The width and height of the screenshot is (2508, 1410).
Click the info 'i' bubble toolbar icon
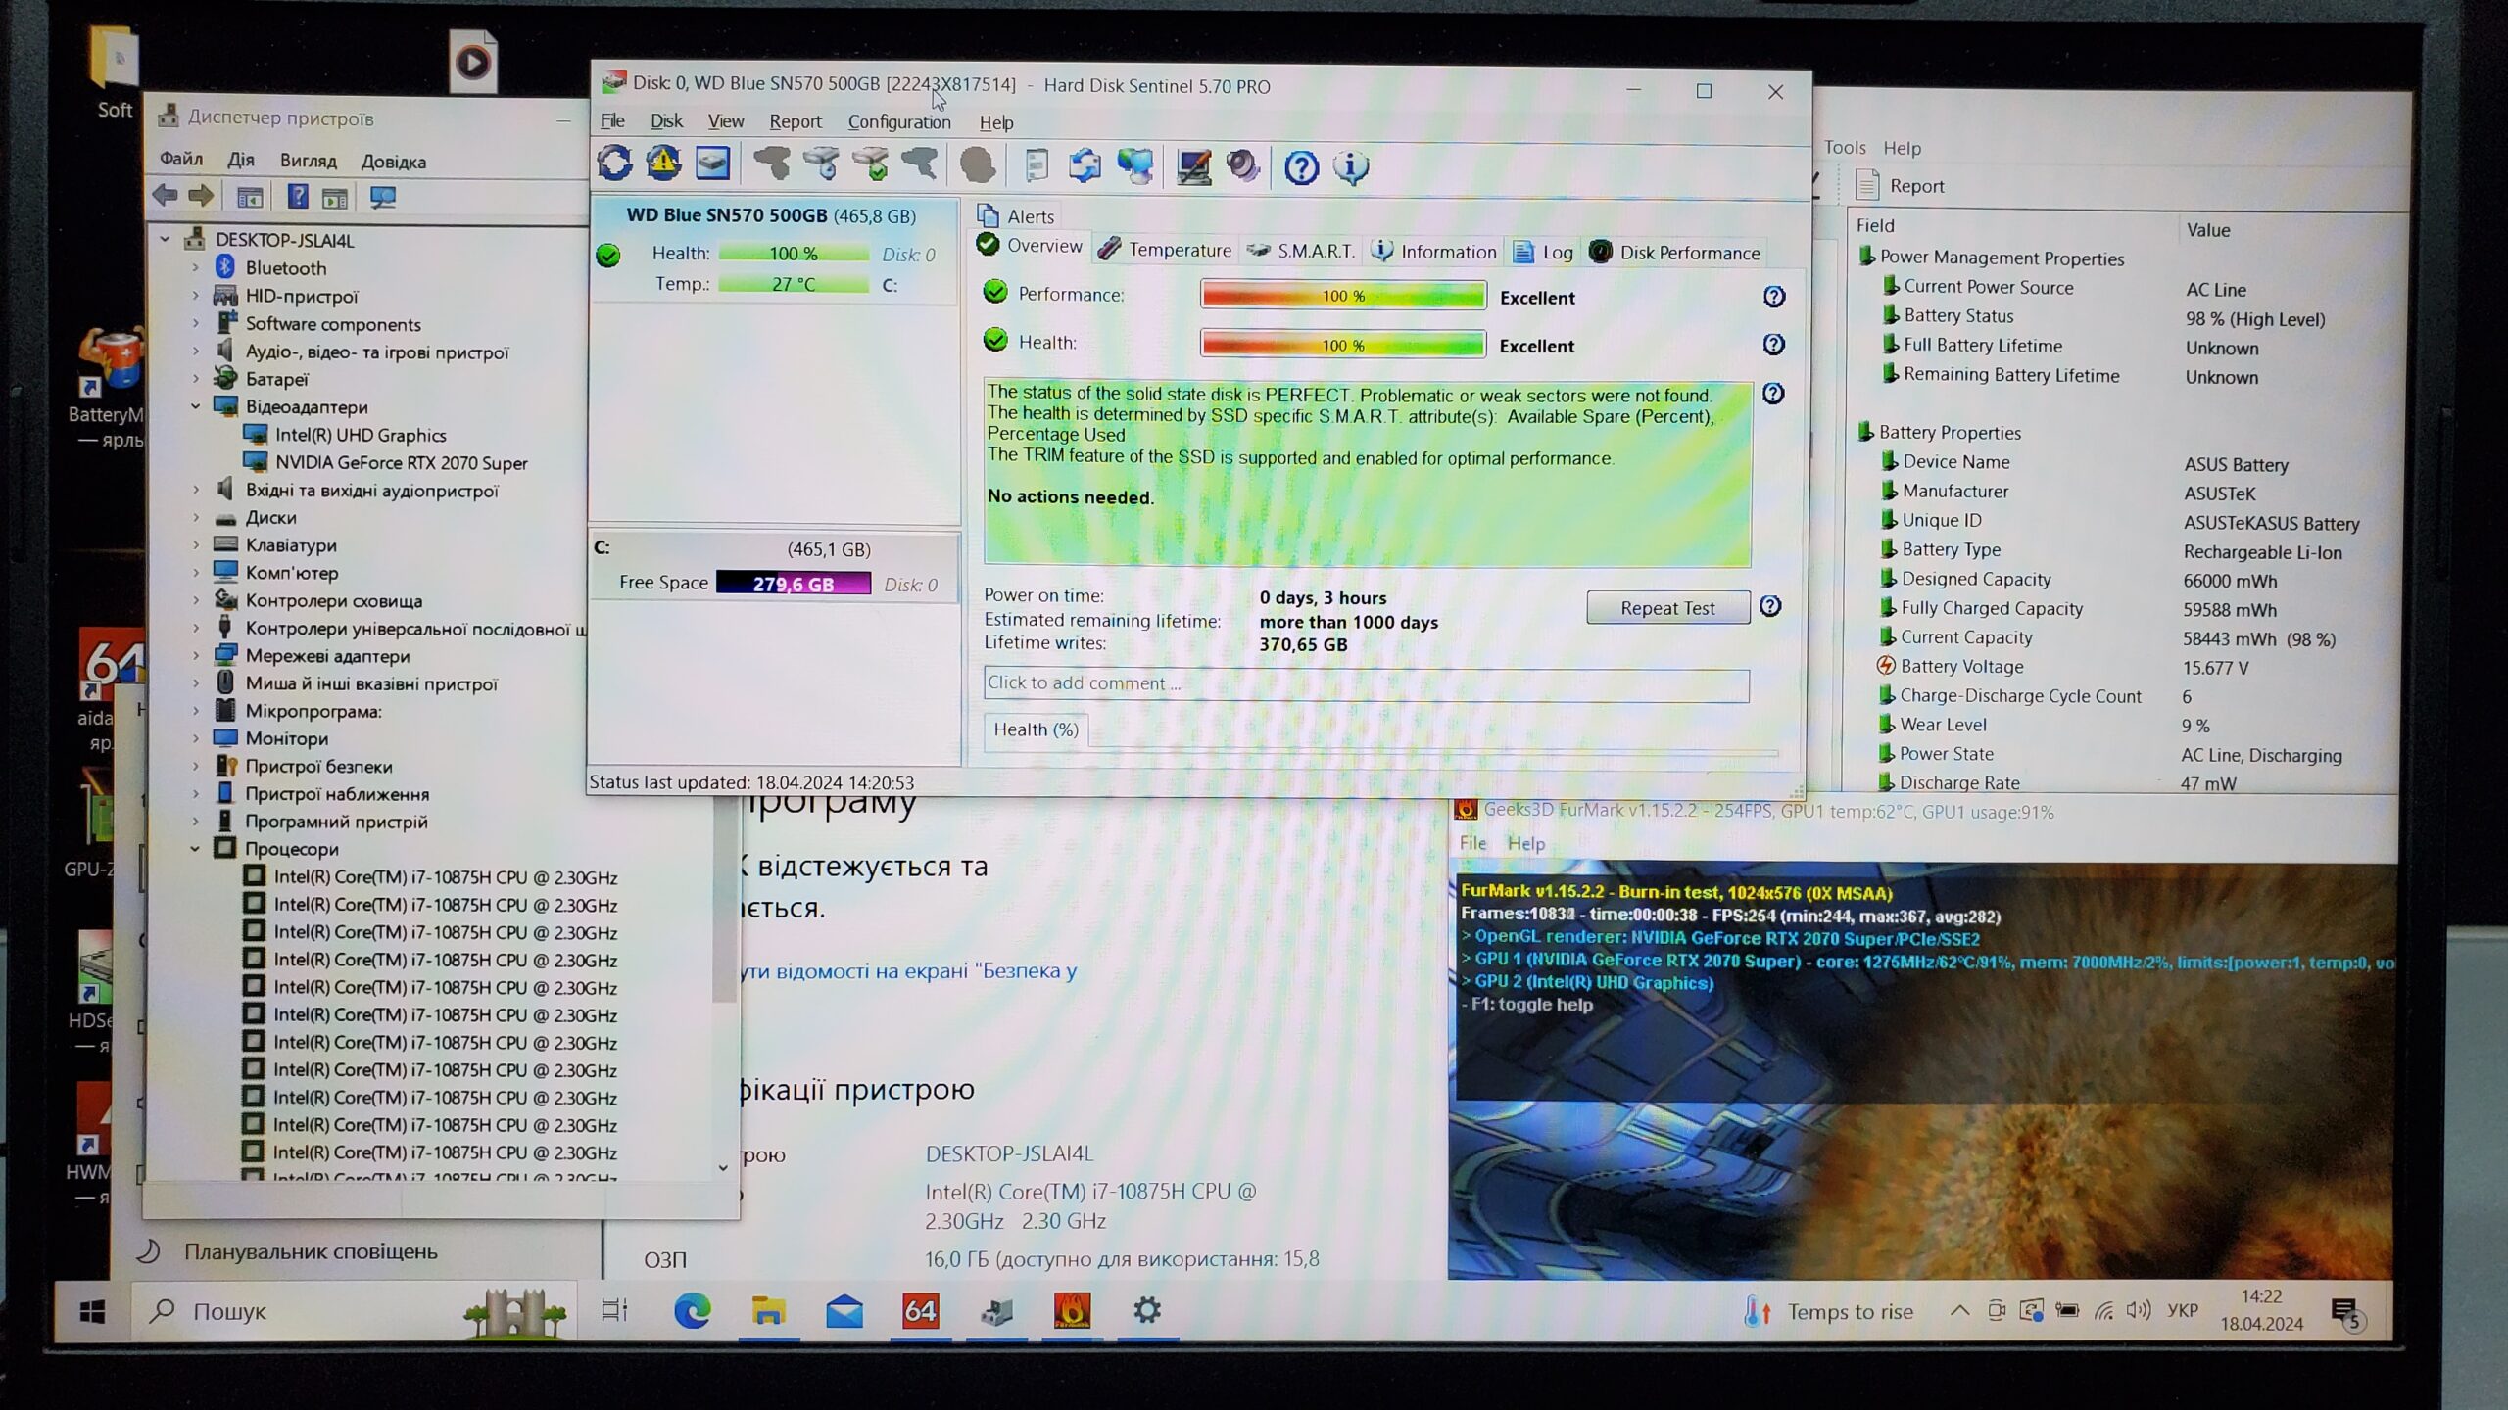pyautogui.click(x=1351, y=168)
